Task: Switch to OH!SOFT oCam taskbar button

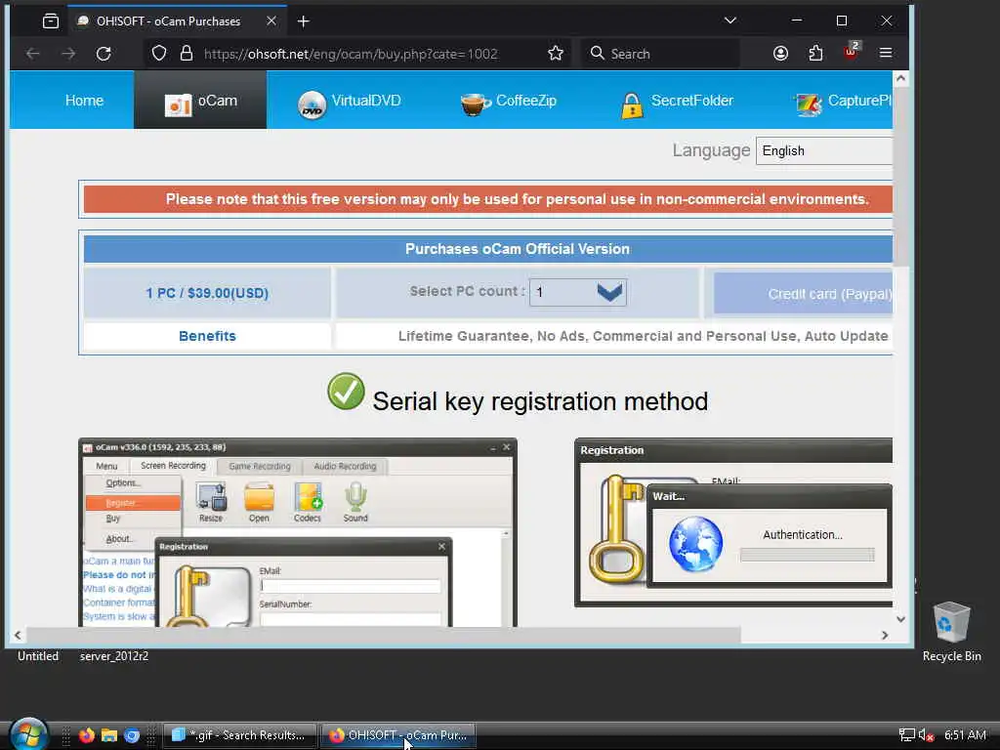Action: (x=398, y=735)
